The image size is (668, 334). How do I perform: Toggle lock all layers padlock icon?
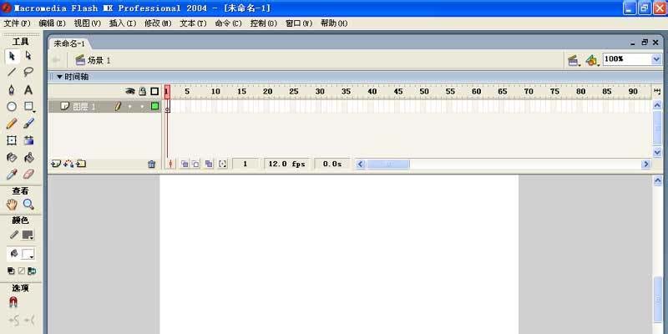(143, 91)
